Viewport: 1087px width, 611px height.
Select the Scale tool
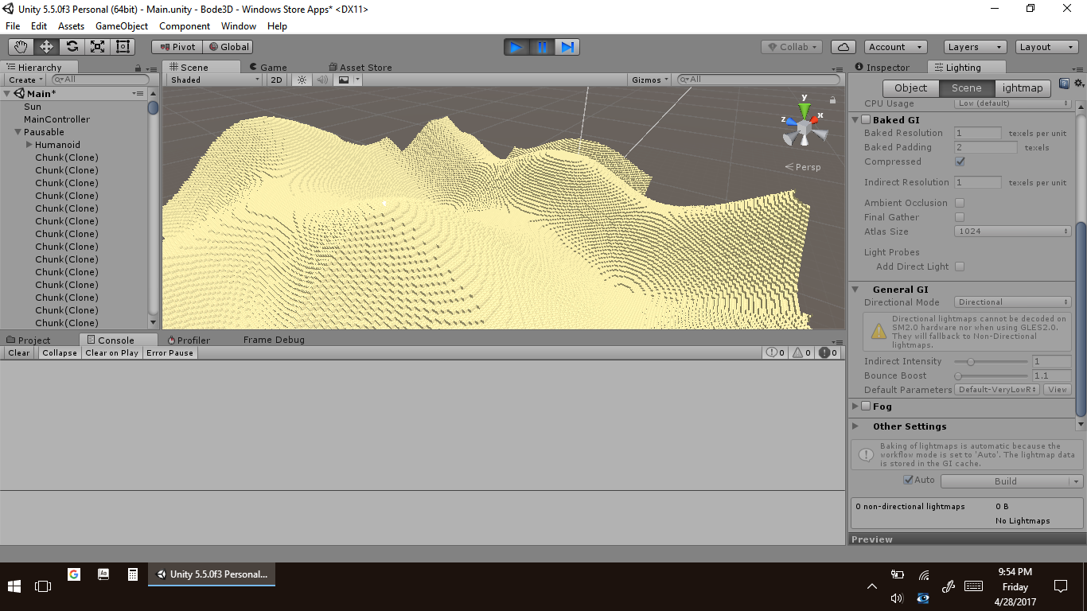click(98, 47)
